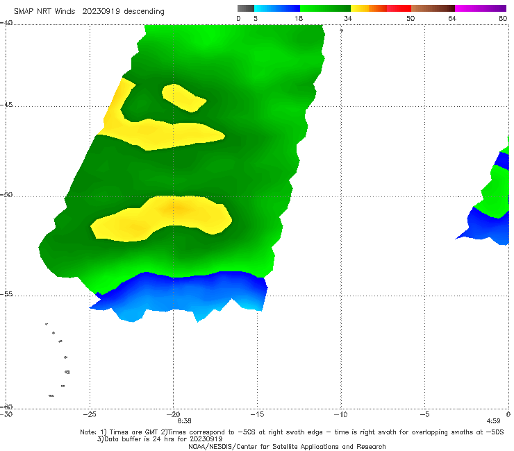This screenshot has width=514, height=451.
Task: Click the longitude axis label '-15'
Action: coord(257,414)
